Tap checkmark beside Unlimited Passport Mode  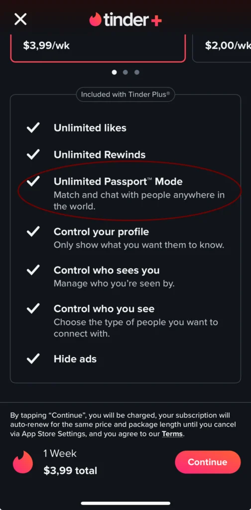33,181
